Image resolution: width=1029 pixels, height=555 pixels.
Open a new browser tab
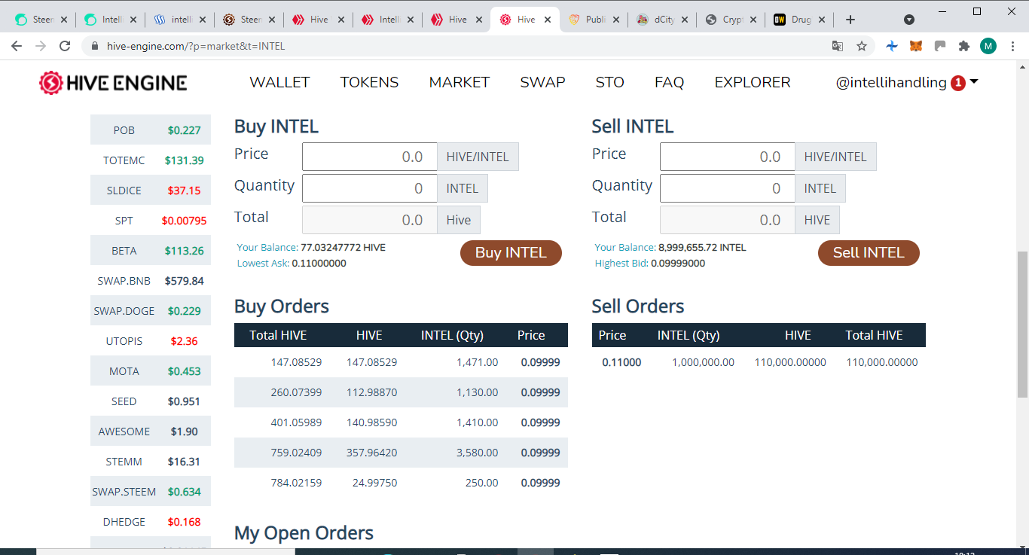pyautogui.click(x=850, y=20)
